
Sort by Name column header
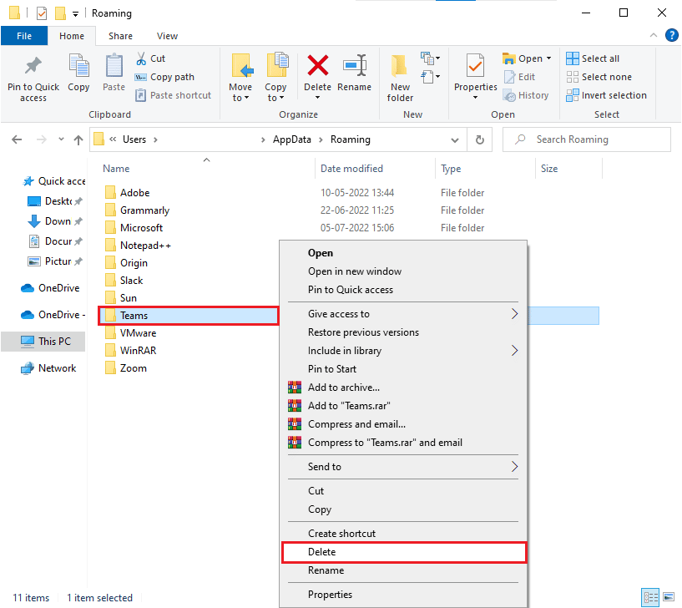pos(116,169)
